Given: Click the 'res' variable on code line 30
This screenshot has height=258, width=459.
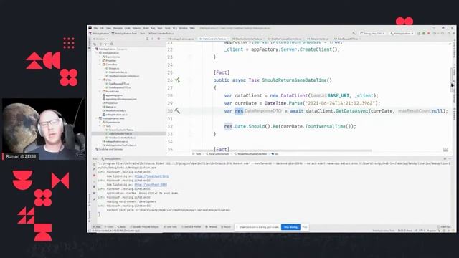Looking at the screenshot, I should [x=239, y=111].
